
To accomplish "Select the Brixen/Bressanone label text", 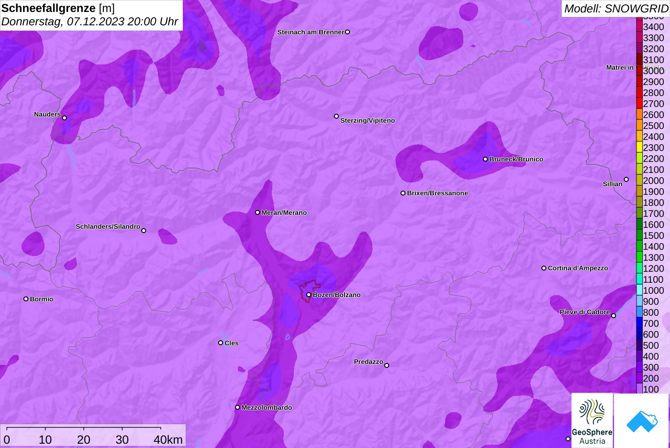I will tap(437, 193).
